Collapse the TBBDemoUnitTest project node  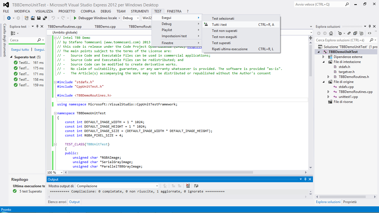[319, 52]
